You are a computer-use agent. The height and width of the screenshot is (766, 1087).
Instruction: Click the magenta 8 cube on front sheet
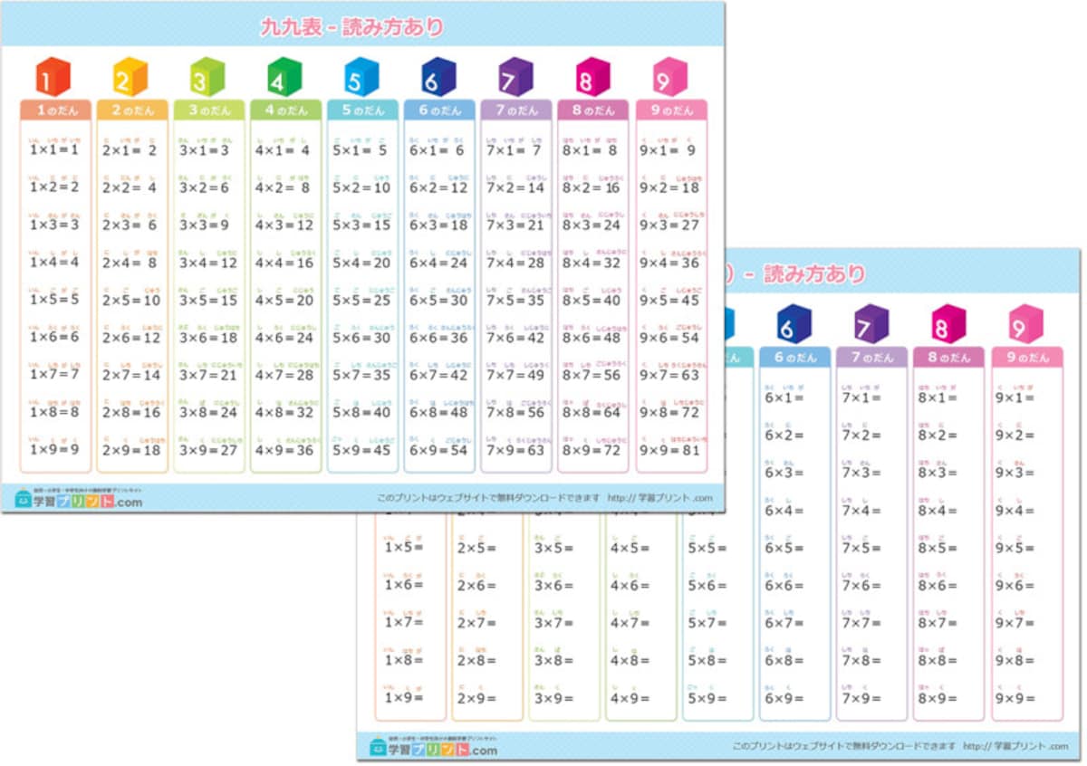point(592,78)
